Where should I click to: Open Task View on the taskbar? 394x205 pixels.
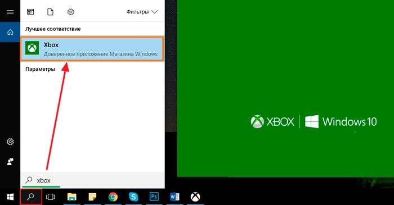coord(51,197)
